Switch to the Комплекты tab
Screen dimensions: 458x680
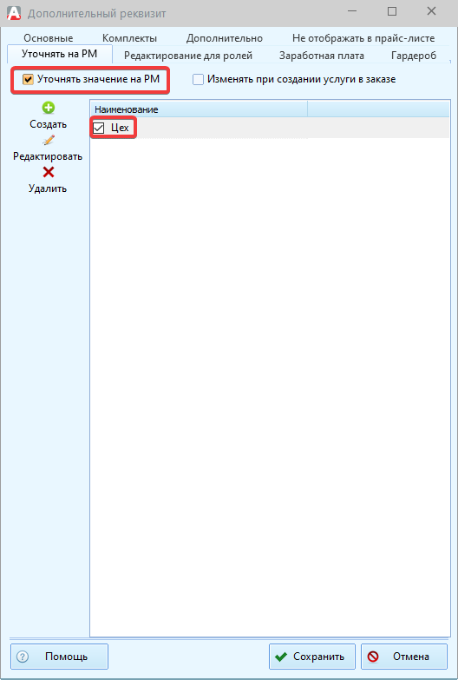[x=129, y=38]
